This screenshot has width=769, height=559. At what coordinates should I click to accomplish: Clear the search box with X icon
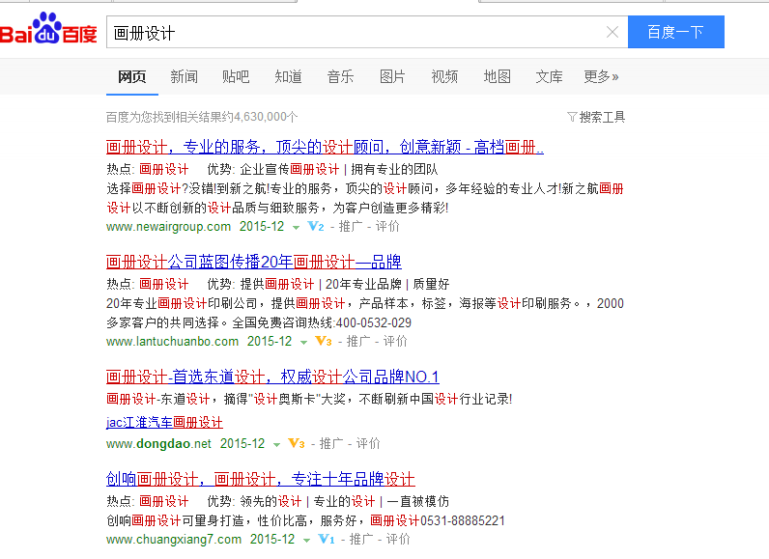coord(612,32)
